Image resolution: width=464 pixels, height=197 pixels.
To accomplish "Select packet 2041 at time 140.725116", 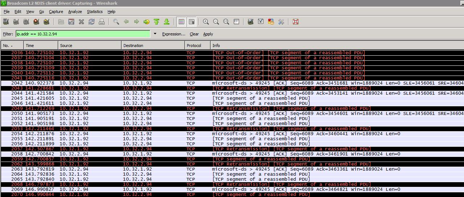I will coord(232,78).
